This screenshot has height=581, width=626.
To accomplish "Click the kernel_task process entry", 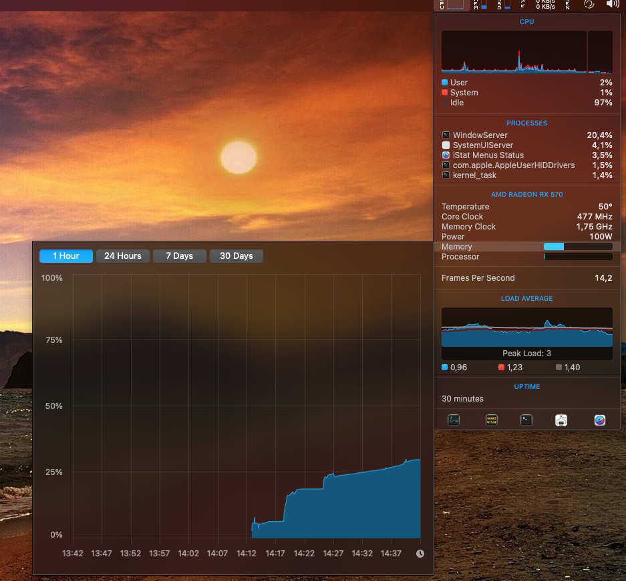I will [526, 175].
